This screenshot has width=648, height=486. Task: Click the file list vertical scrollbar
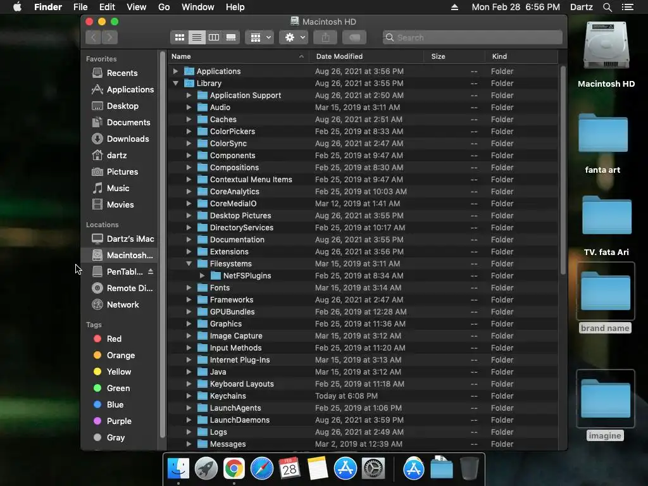[563, 170]
